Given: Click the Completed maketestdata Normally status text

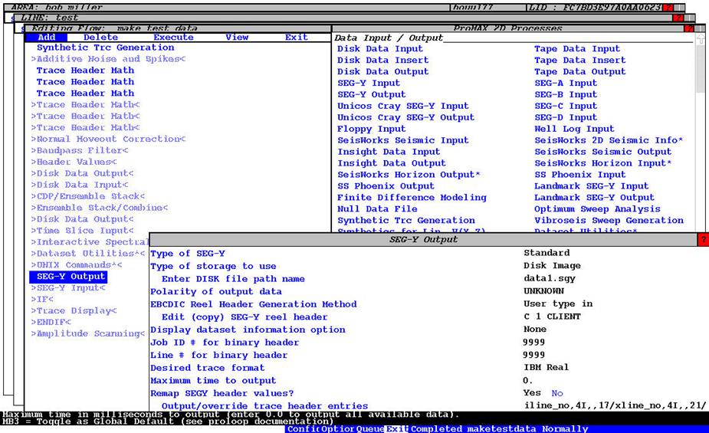Looking at the screenshot, I should 499,428.
